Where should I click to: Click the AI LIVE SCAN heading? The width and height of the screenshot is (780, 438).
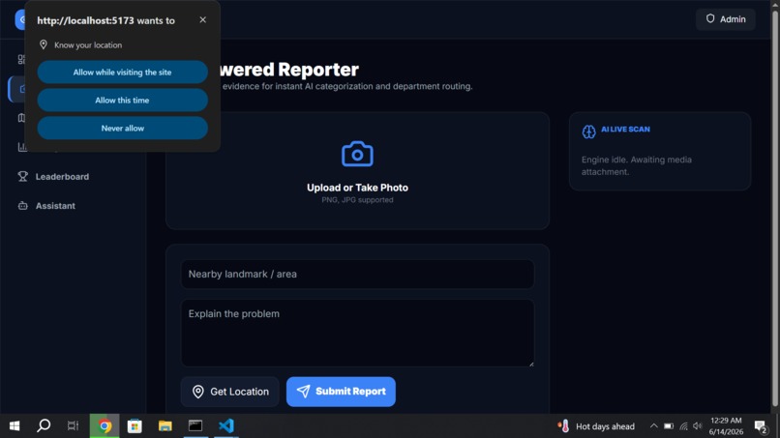(x=625, y=130)
